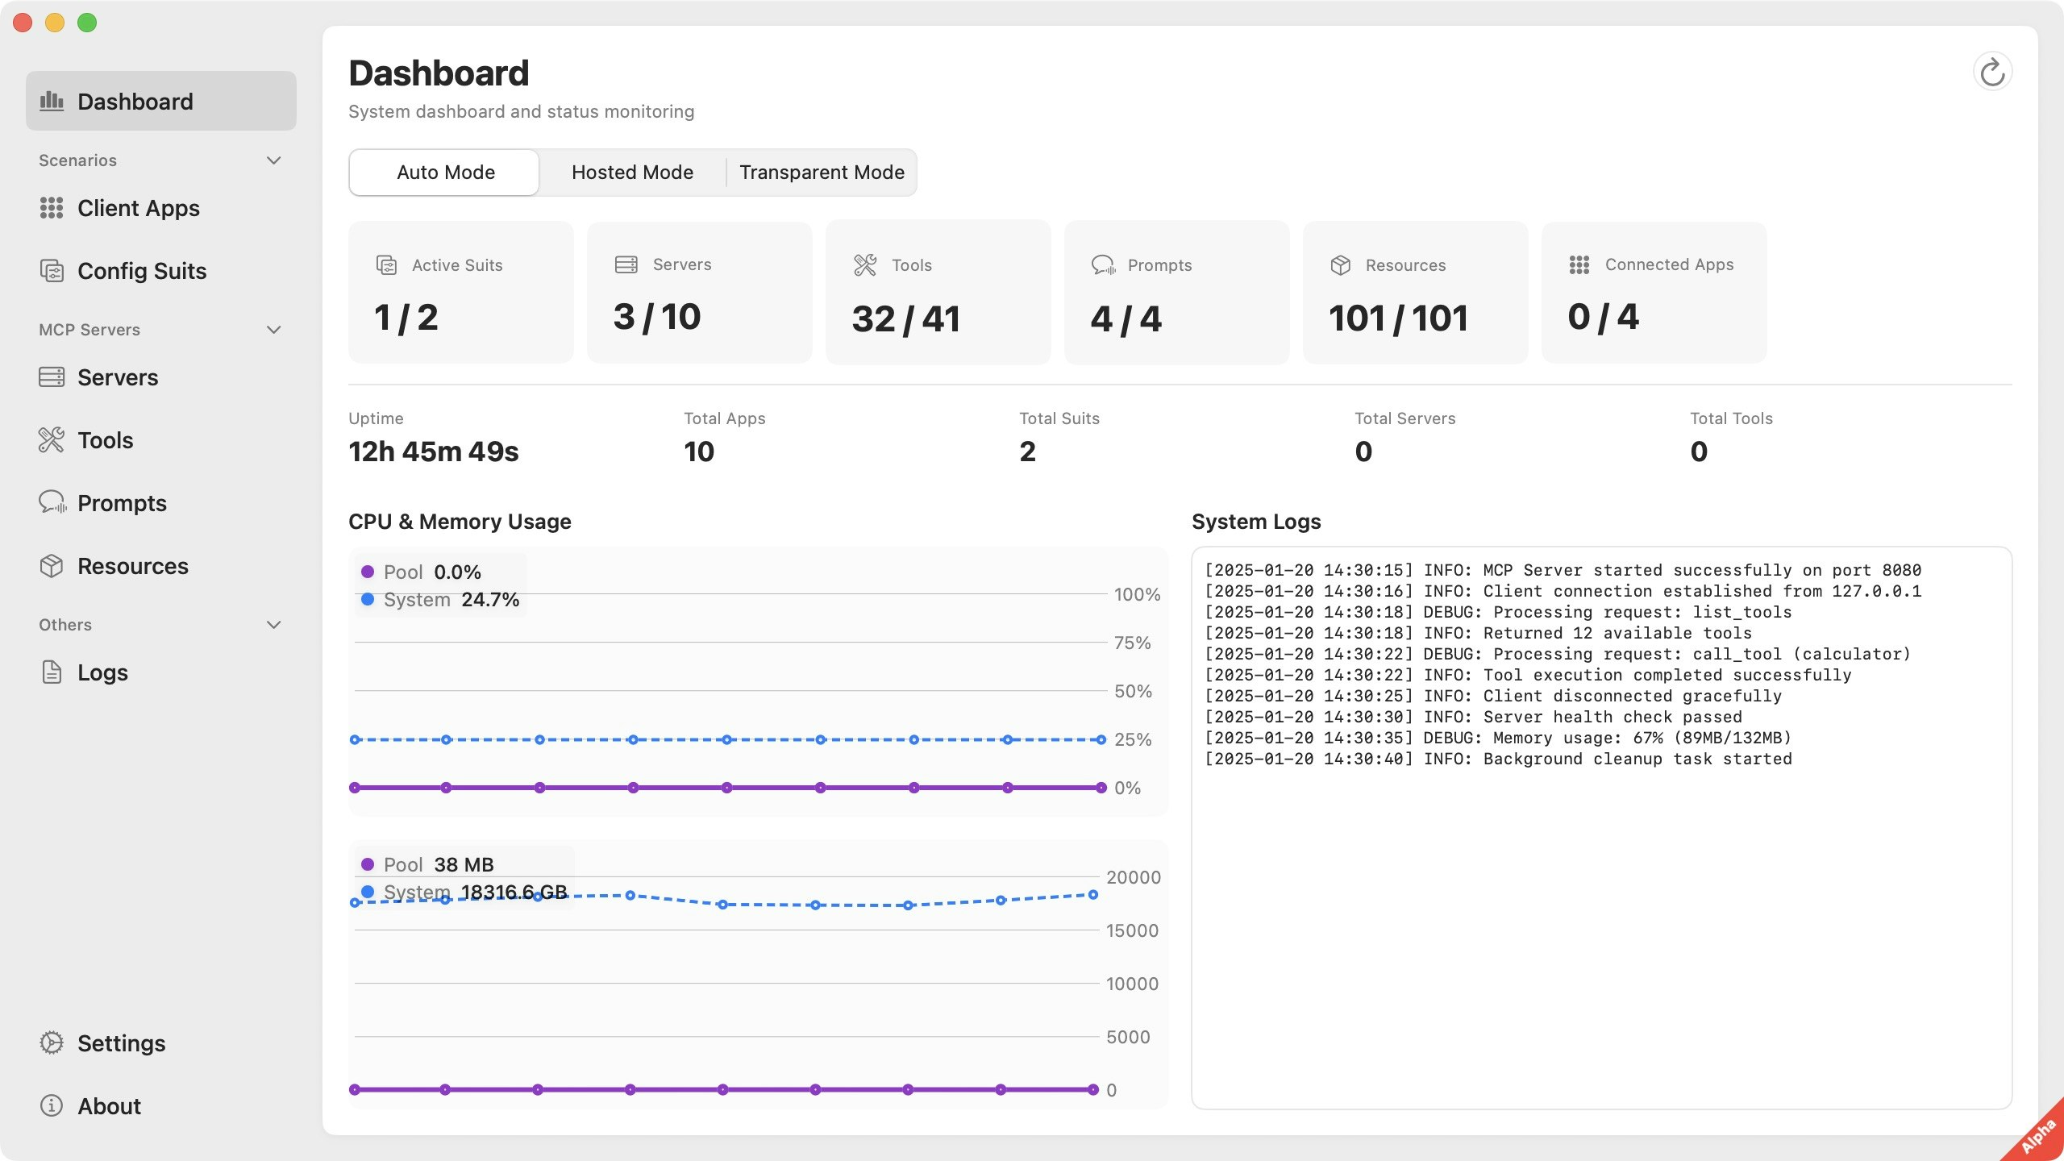Screen dimensions: 2064x1161
Task: Click the yellow minimize window button
Action: coord(55,23)
